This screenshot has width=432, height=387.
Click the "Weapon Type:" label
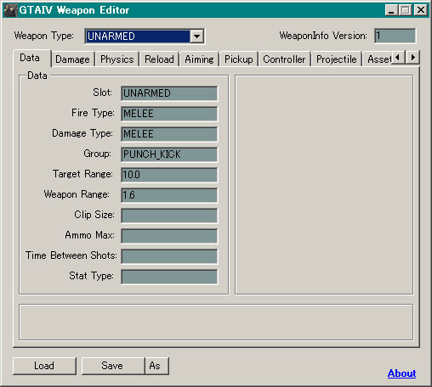pos(44,36)
